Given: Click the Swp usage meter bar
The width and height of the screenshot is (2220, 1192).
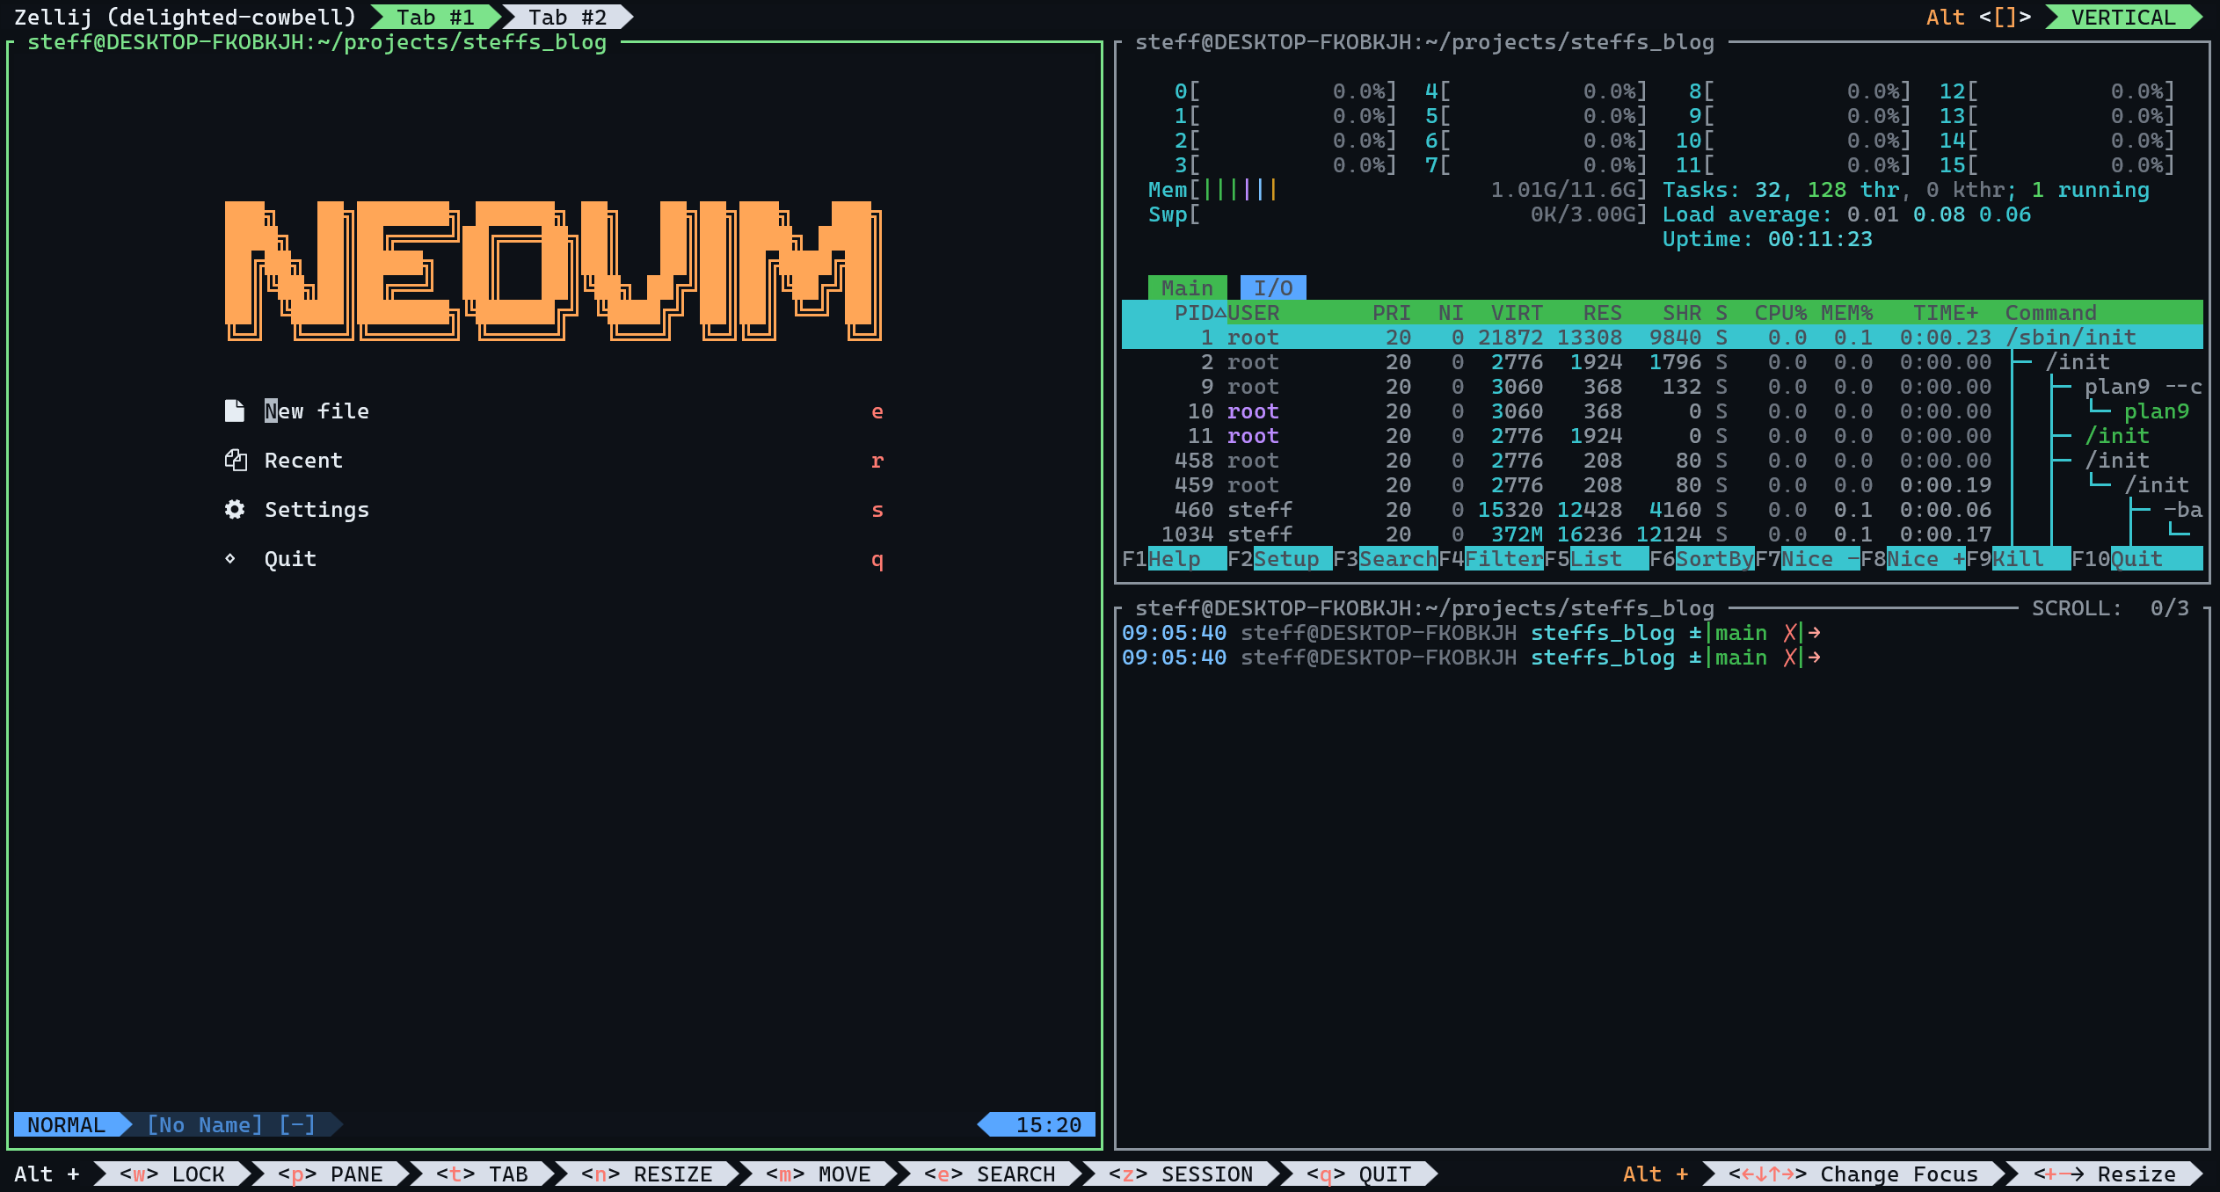Looking at the screenshot, I should pyautogui.click(x=1398, y=214).
